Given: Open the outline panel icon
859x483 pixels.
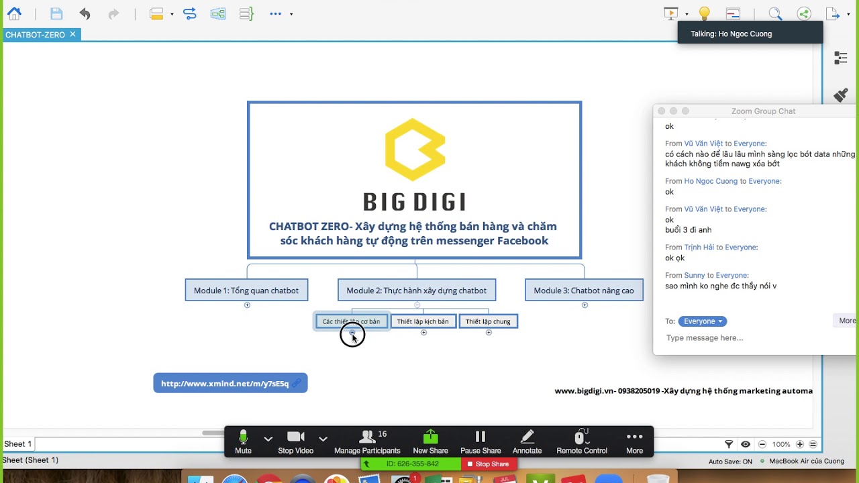Looking at the screenshot, I should [x=841, y=58].
